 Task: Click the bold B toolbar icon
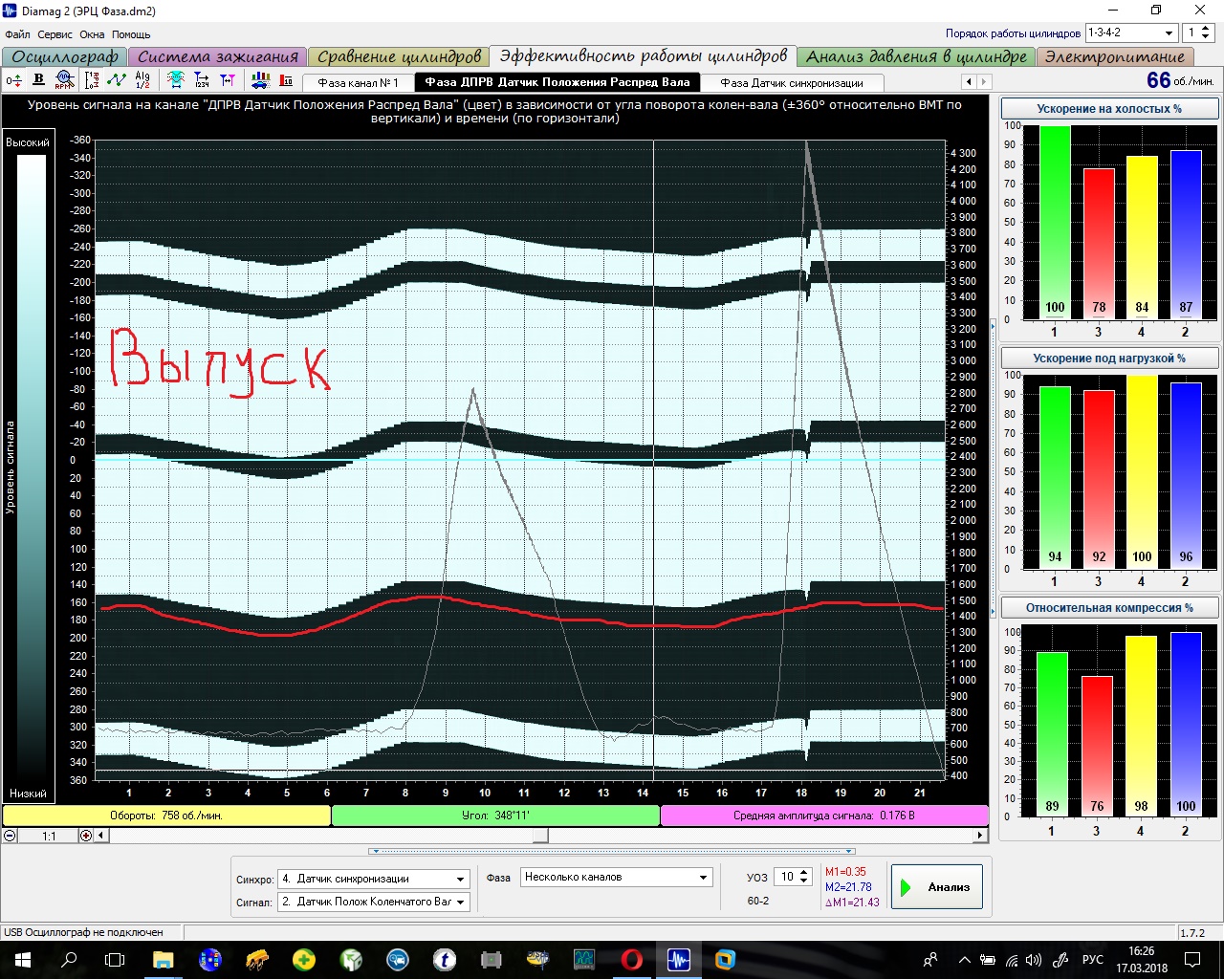[x=39, y=80]
